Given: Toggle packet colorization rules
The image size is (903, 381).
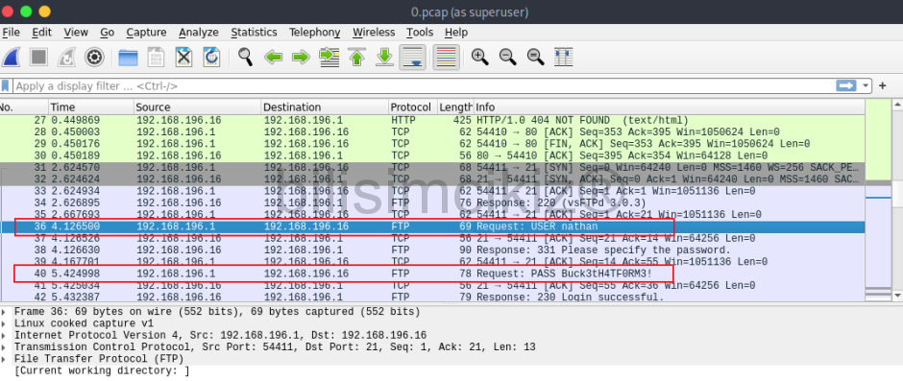Looking at the screenshot, I should (447, 57).
